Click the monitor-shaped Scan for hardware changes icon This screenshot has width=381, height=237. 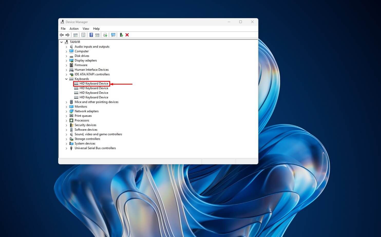113,35
